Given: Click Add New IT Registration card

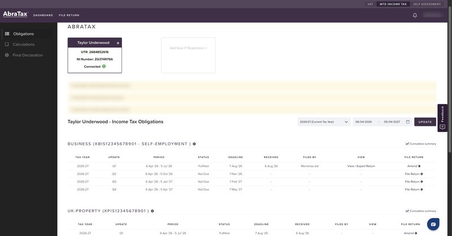Looking at the screenshot, I should (188, 55).
